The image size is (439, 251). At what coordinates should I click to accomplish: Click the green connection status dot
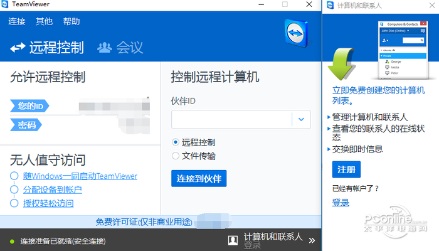pyautogui.click(x=12, y=242)
